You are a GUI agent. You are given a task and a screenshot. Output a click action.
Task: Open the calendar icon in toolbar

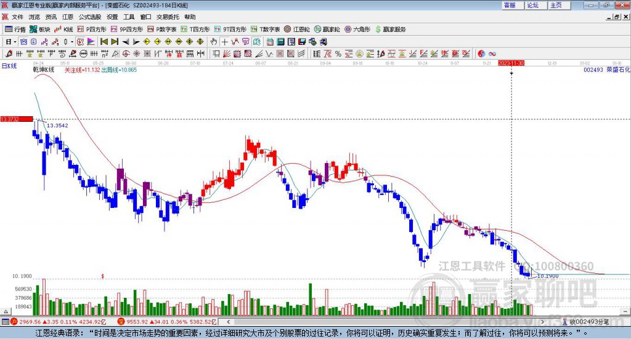[270, 41]
